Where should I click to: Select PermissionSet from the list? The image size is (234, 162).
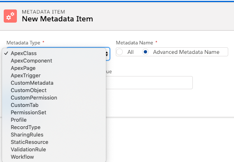click(x=54, y=113)
